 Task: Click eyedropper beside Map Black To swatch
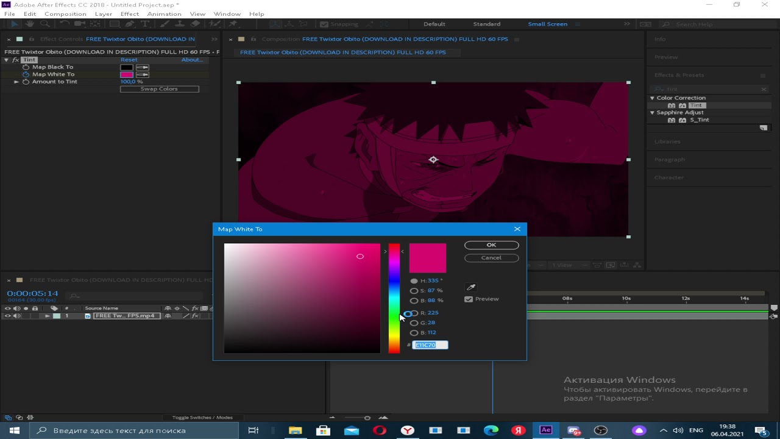[x=142, y=67]
